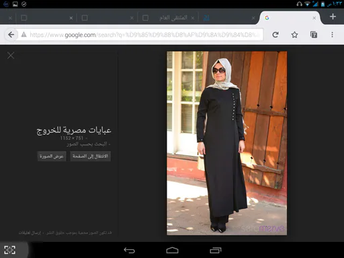Tap the picture notification icon in the status bar
Viewport: 344px width, 258px height.
tap(15, 4)
